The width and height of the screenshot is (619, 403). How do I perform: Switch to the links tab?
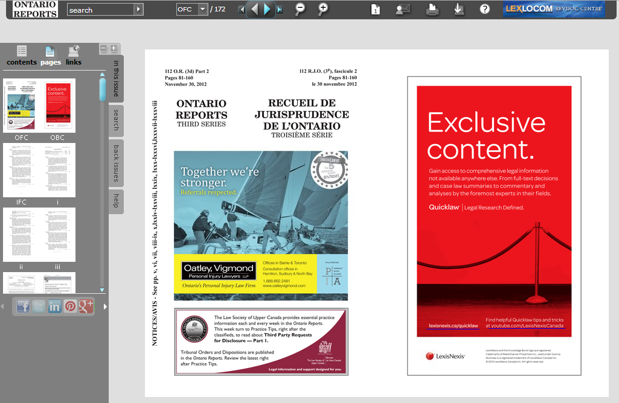(x=74, y=56)
